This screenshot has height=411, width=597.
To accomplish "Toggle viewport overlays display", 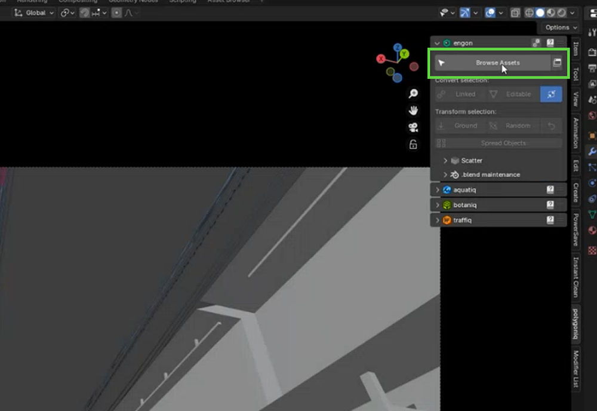I will pos(490,13).
